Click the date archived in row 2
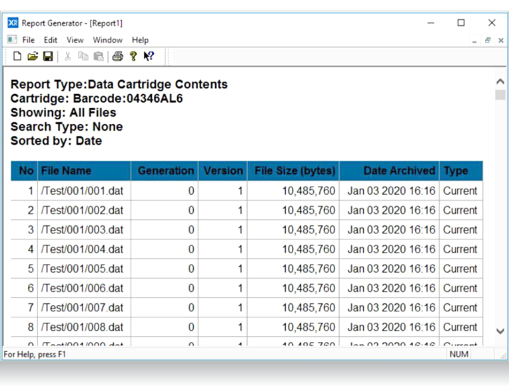The image size is (509, 386). [391, 210]
